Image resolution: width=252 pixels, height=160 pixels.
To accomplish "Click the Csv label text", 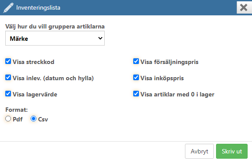I will point(43,119).
